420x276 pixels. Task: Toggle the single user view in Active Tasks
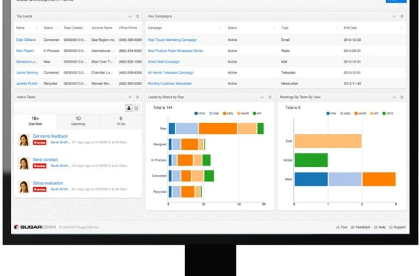pyautogui.click(x=128, y=108)
